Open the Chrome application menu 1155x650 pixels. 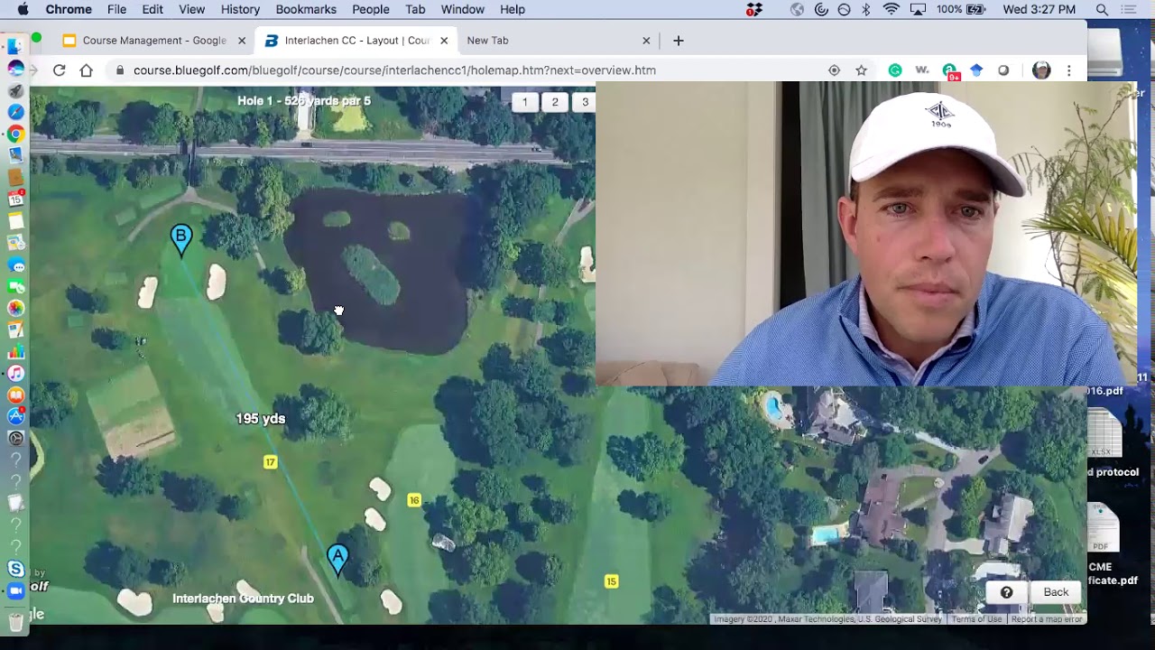pyautogui.click(x=69, y=10)
